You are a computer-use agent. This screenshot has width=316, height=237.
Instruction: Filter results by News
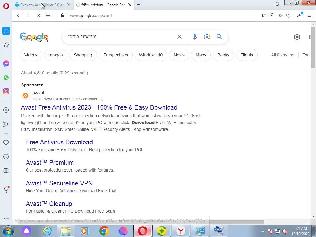click(x=179, y=55)
